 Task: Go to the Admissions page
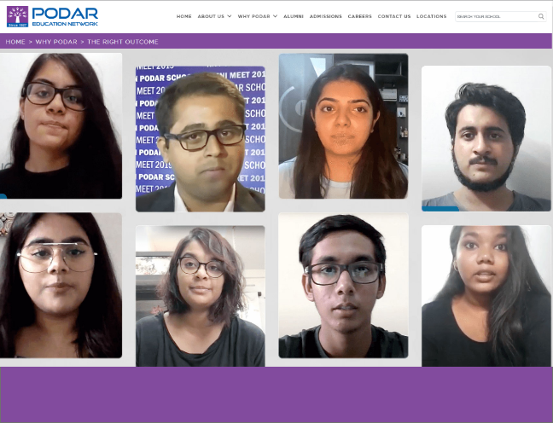point(325,16)
